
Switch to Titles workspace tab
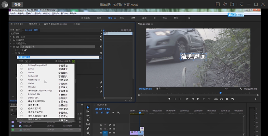[x=165, y=18]
